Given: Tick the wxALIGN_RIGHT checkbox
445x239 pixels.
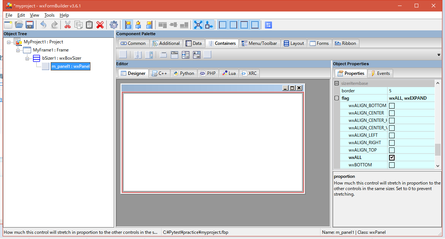Looking at the screenshot, I should tap(392, 143).
